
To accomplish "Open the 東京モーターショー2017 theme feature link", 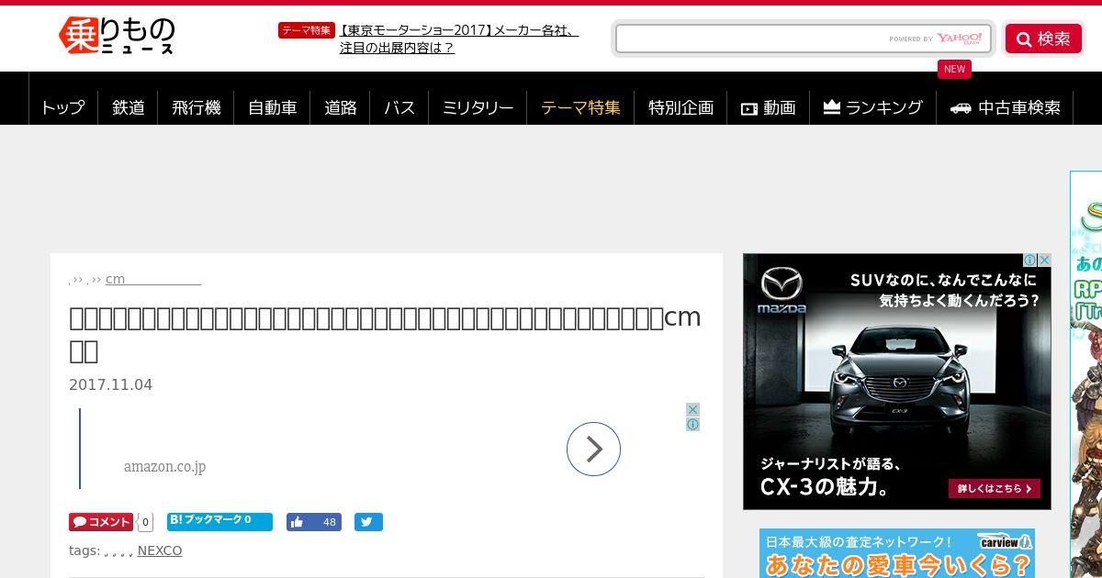I will 459,39.
